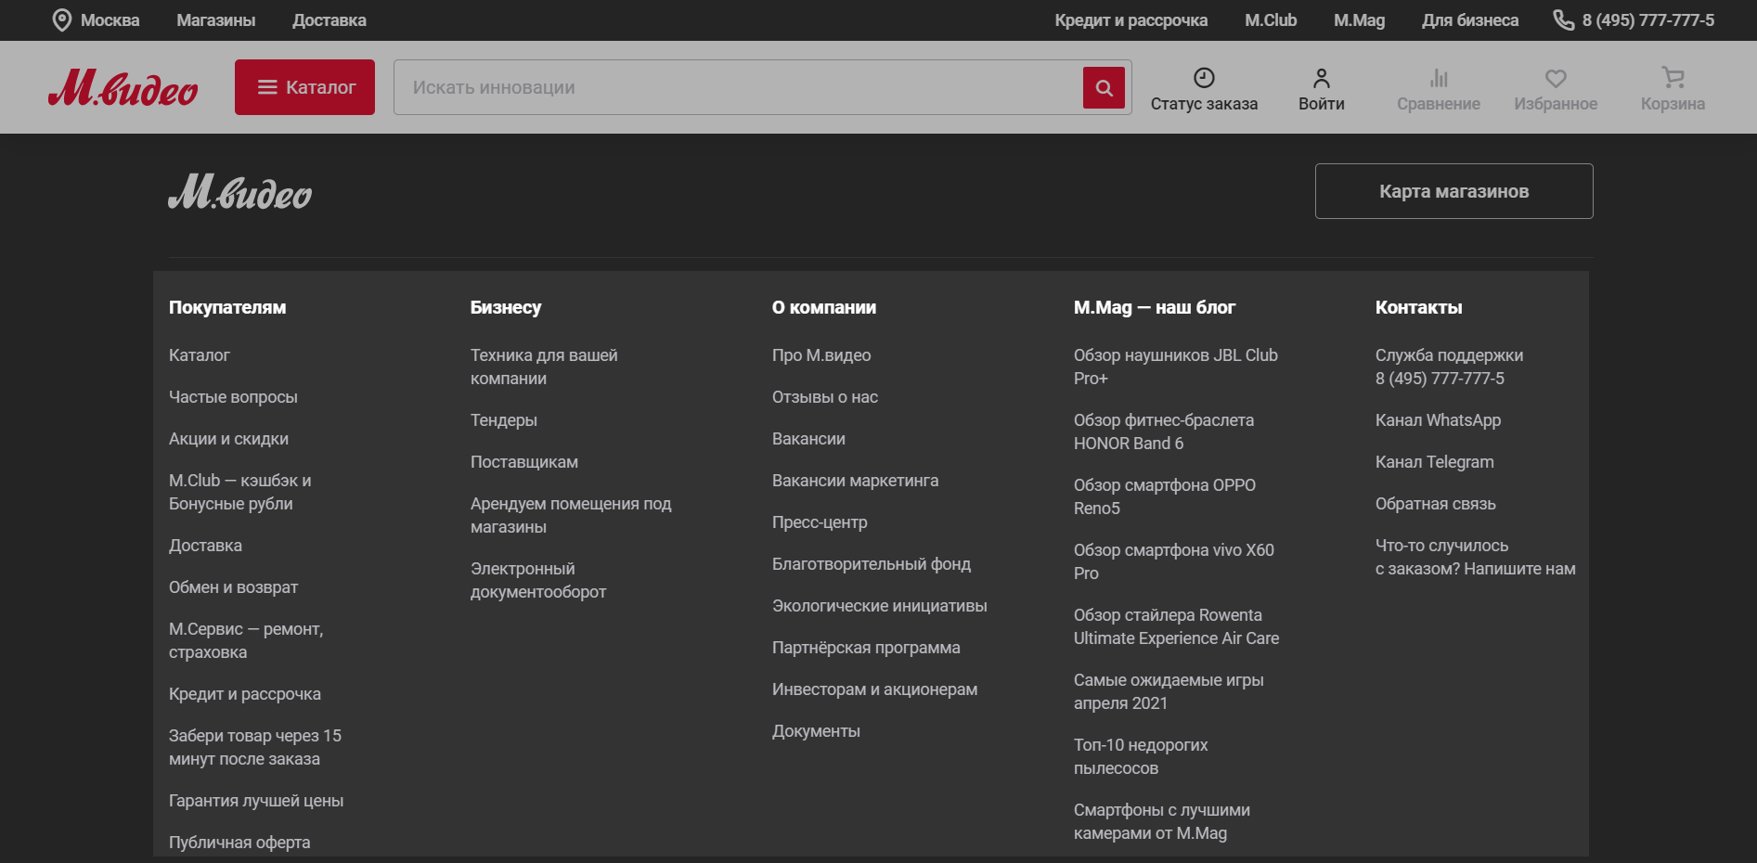The width and height of the screenshot is (1757, 863).
Task: Open Служба поддержки phone link
Action: 1449,367
